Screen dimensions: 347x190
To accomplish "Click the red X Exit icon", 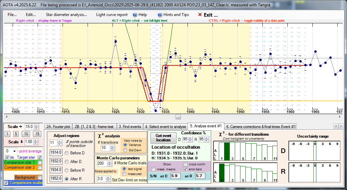I will (200, 15).
